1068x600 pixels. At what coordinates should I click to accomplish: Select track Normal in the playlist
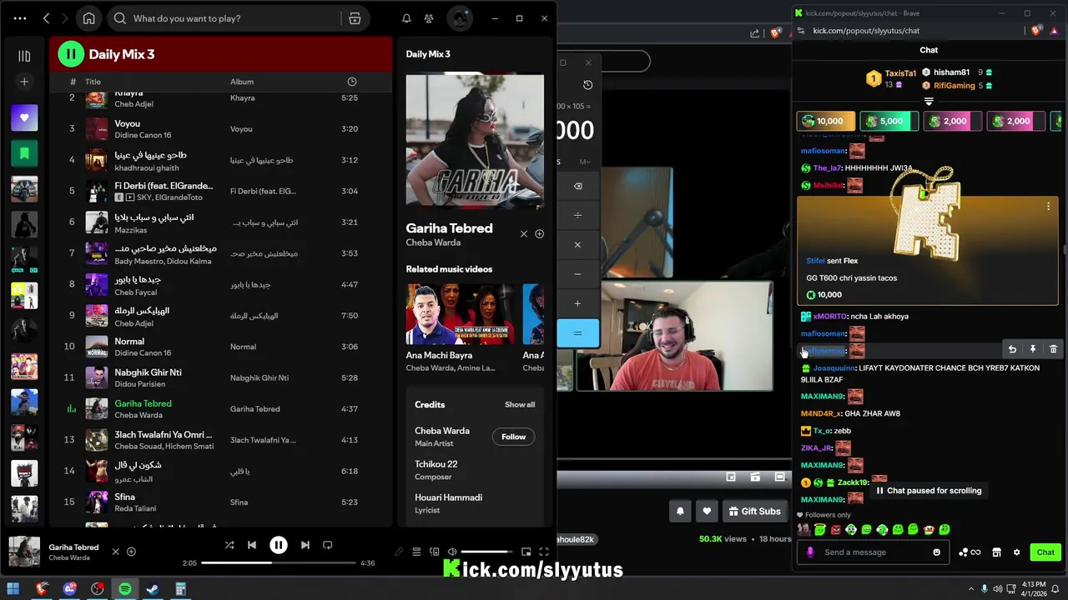click(x=221, y=347)
